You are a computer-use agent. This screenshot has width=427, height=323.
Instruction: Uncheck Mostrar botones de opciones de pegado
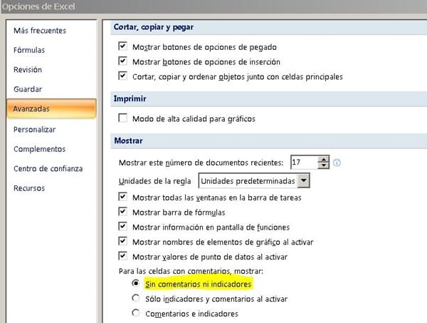point(122,46)
